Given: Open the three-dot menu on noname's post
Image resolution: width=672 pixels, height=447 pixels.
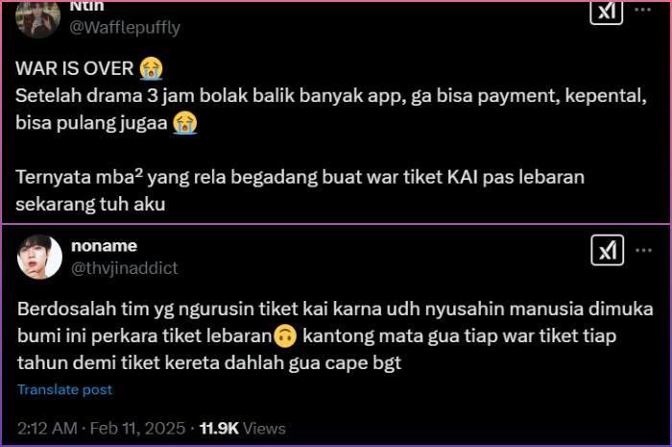Looking at the screenshot, I should pos(644,250).
